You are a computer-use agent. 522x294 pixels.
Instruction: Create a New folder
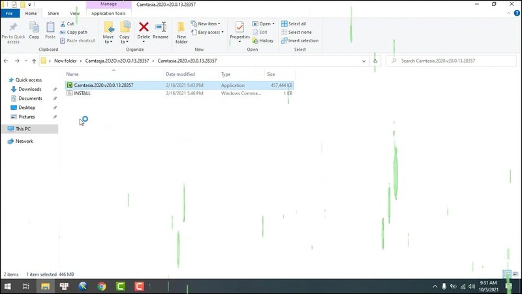pyautogui.click(x=181, y=33)
